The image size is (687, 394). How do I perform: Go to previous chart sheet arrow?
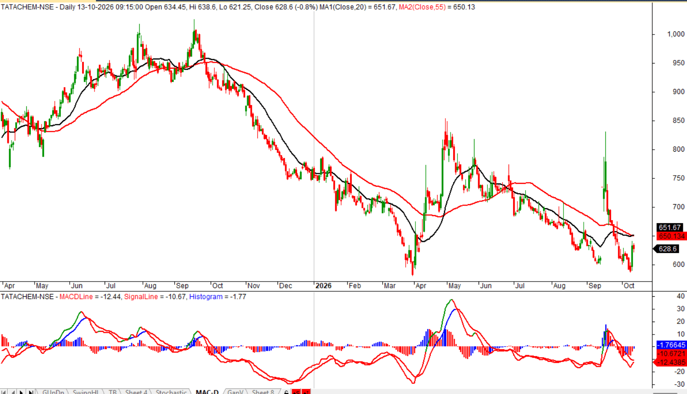[13, 392]
